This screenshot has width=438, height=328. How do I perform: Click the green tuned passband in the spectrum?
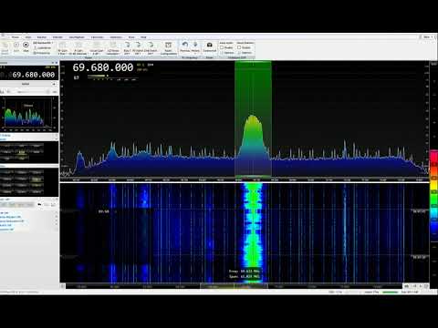(x=253, y=118)
